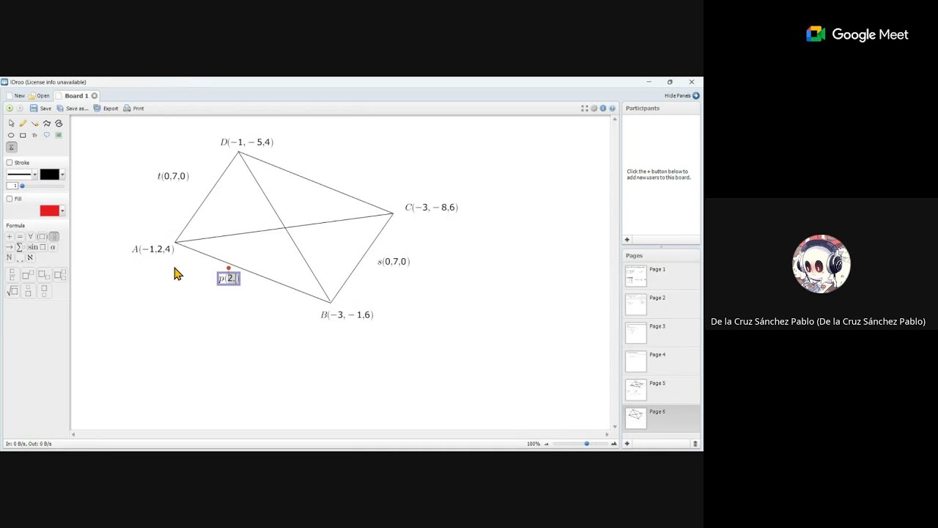The height and width of the screenshot is (528, 938).
Task: Click the red fill color swatch
Action: coord(49,211)
